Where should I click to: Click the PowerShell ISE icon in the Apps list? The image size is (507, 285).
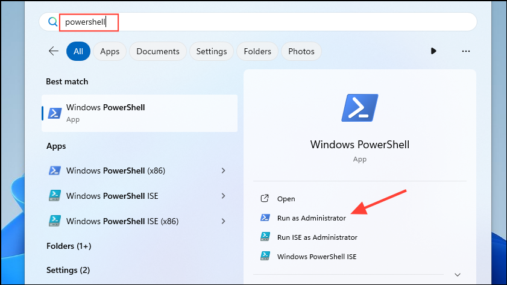(x=55, y=195)
